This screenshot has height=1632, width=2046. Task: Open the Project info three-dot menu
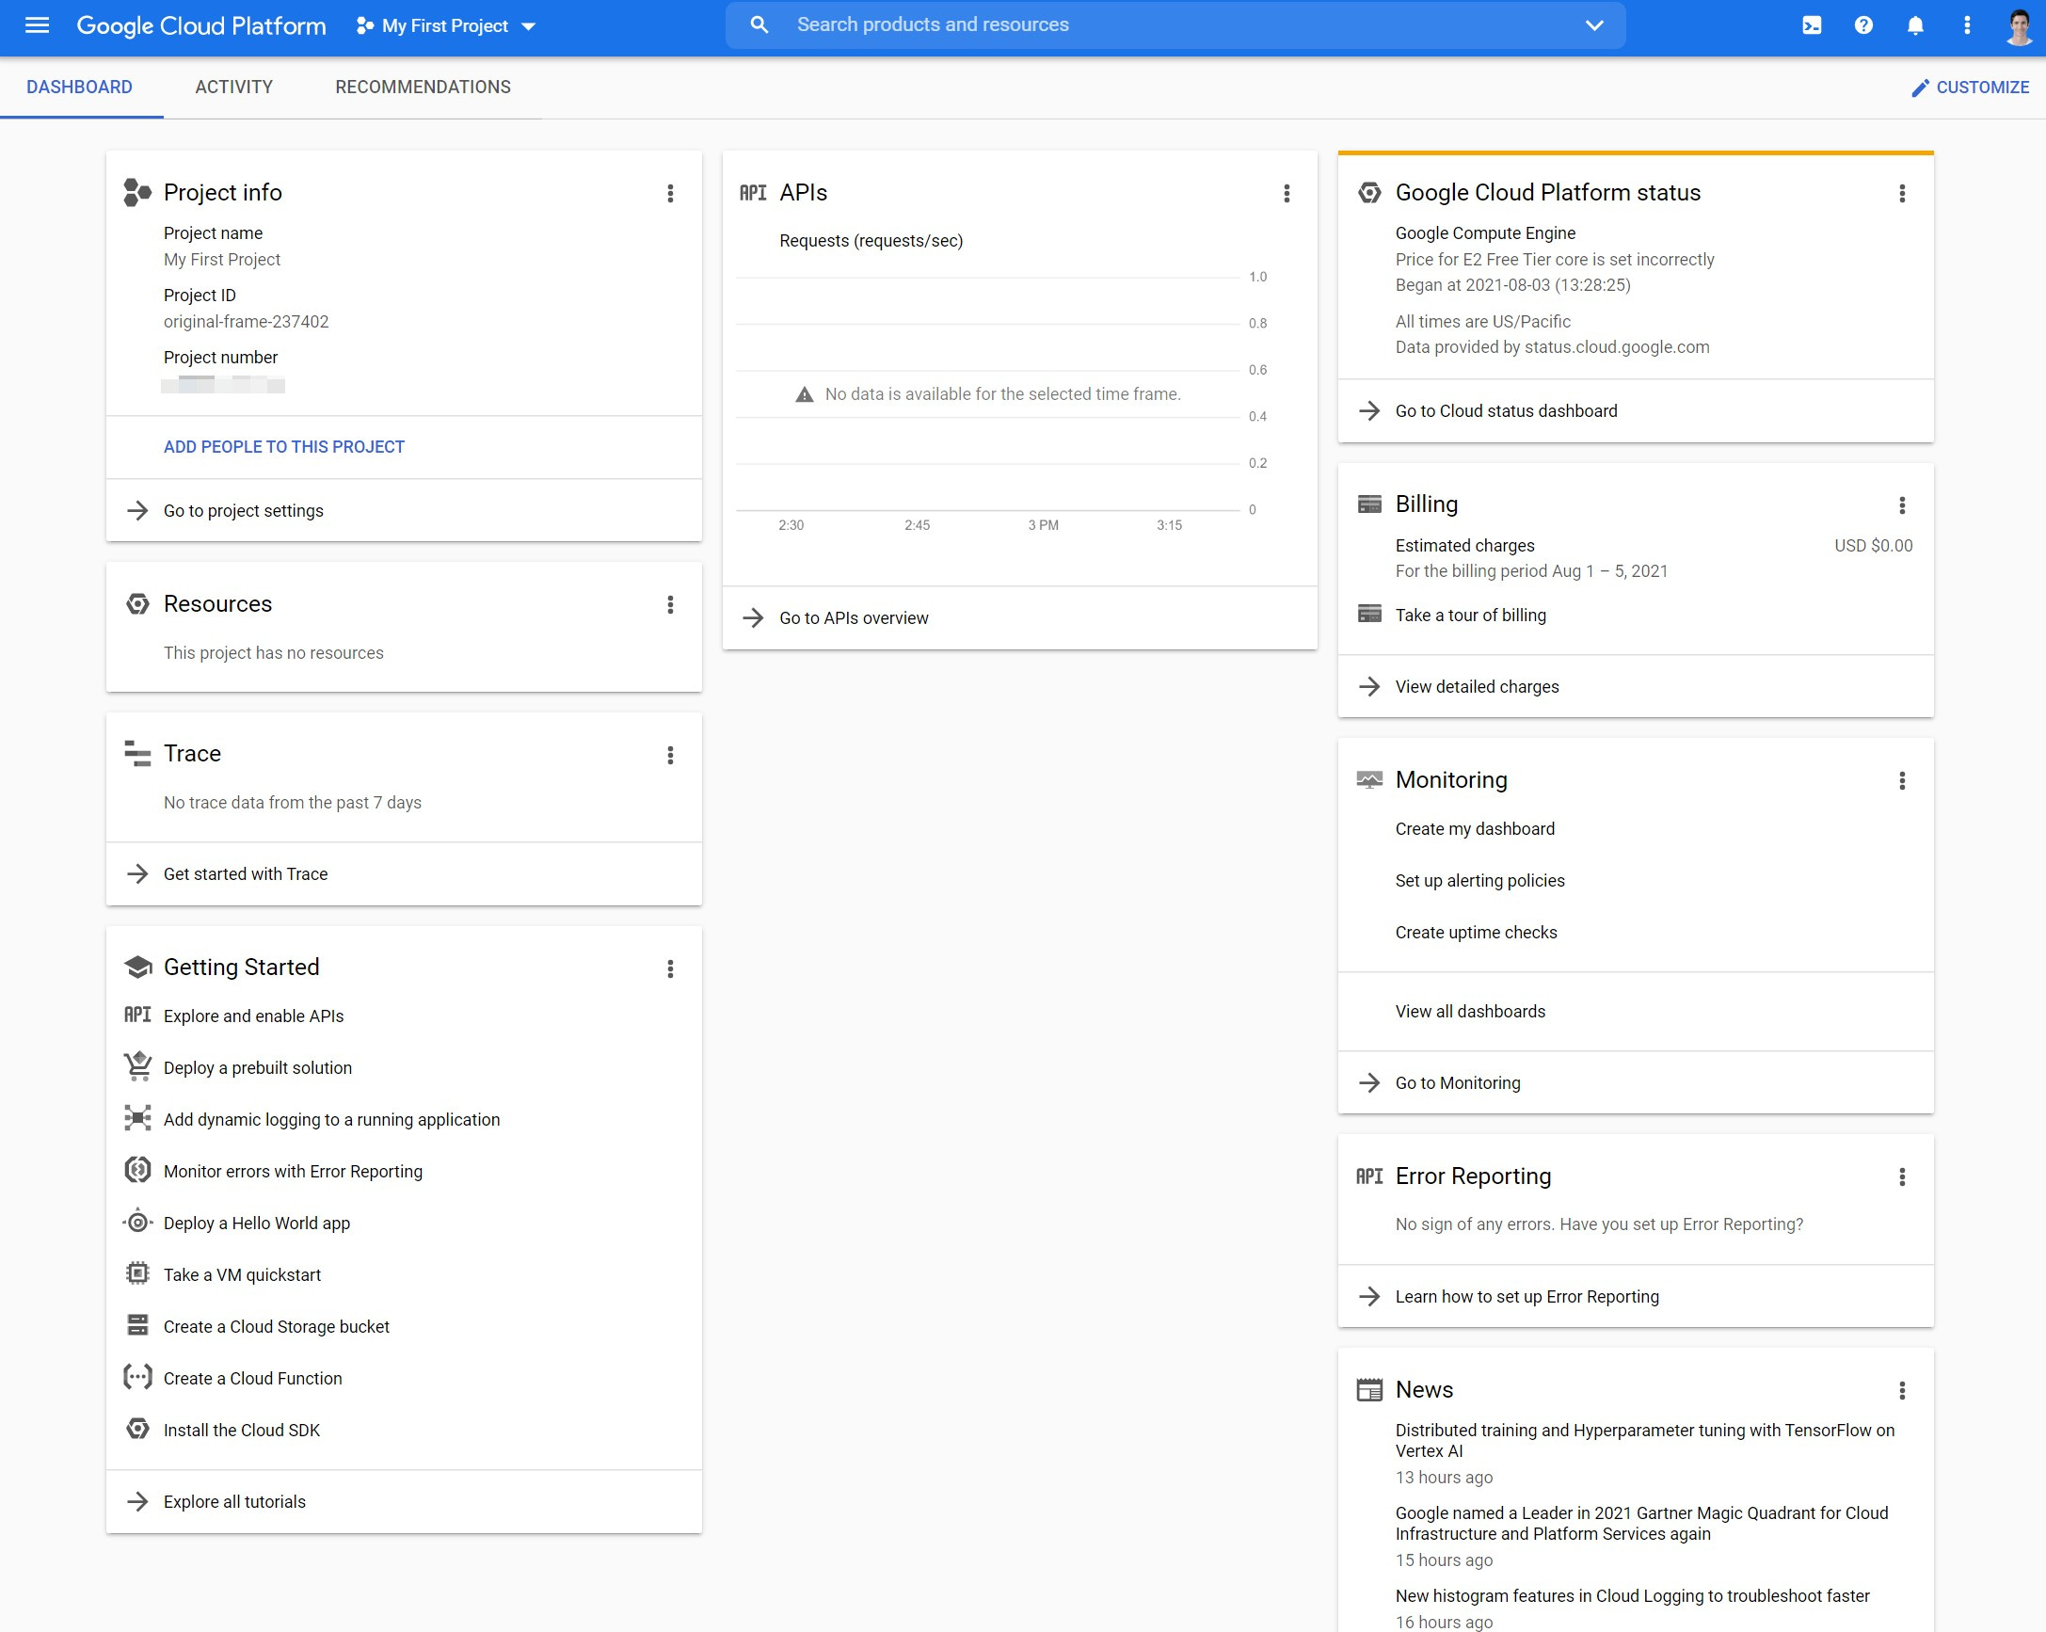[670, 194]
